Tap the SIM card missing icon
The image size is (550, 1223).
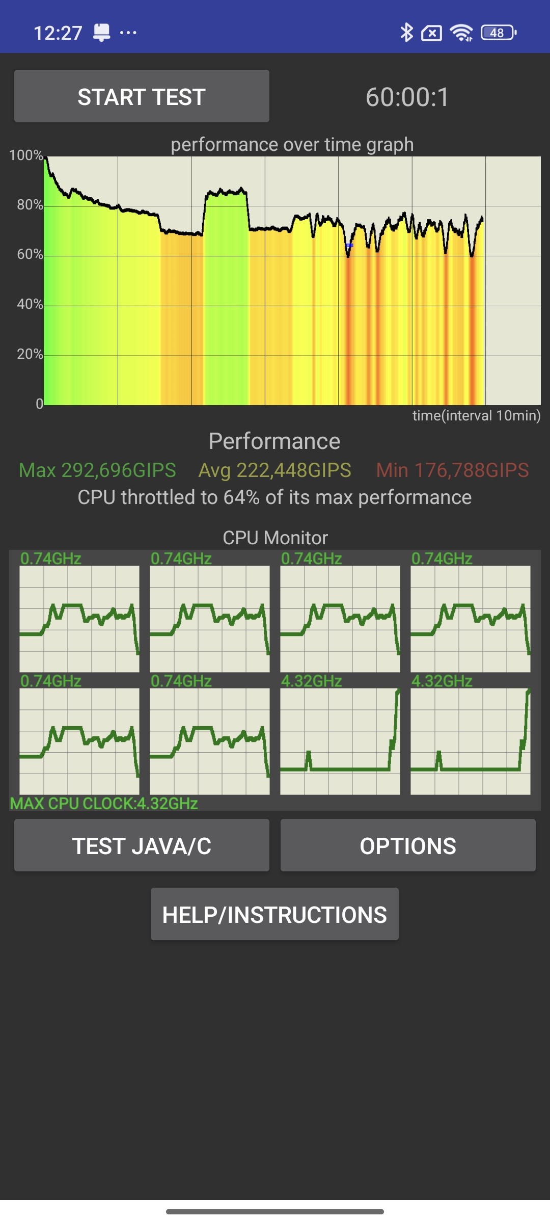click(431, 34)
